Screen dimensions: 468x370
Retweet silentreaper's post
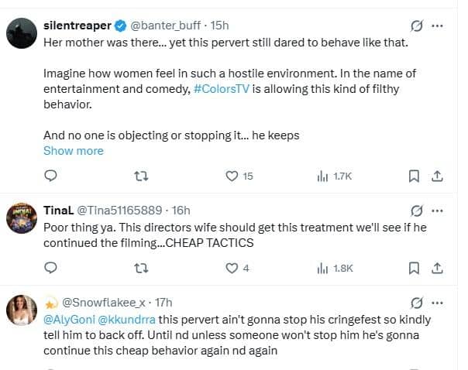pos(140,176)
